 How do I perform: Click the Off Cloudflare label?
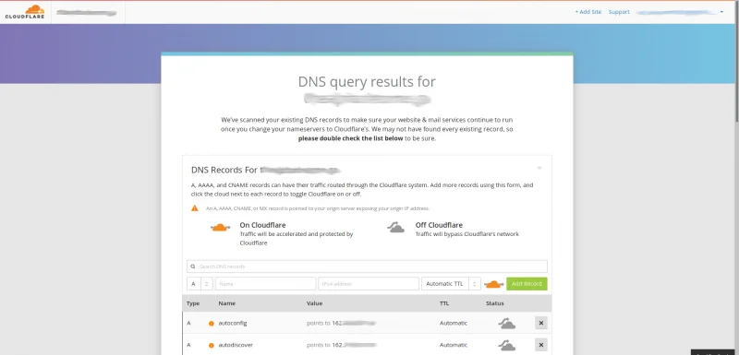439,225
